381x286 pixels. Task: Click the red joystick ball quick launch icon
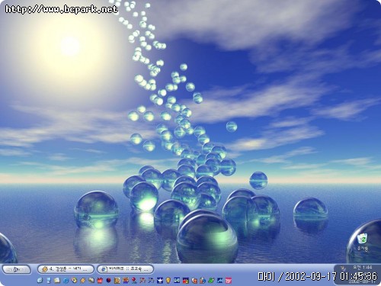point(134,281)
